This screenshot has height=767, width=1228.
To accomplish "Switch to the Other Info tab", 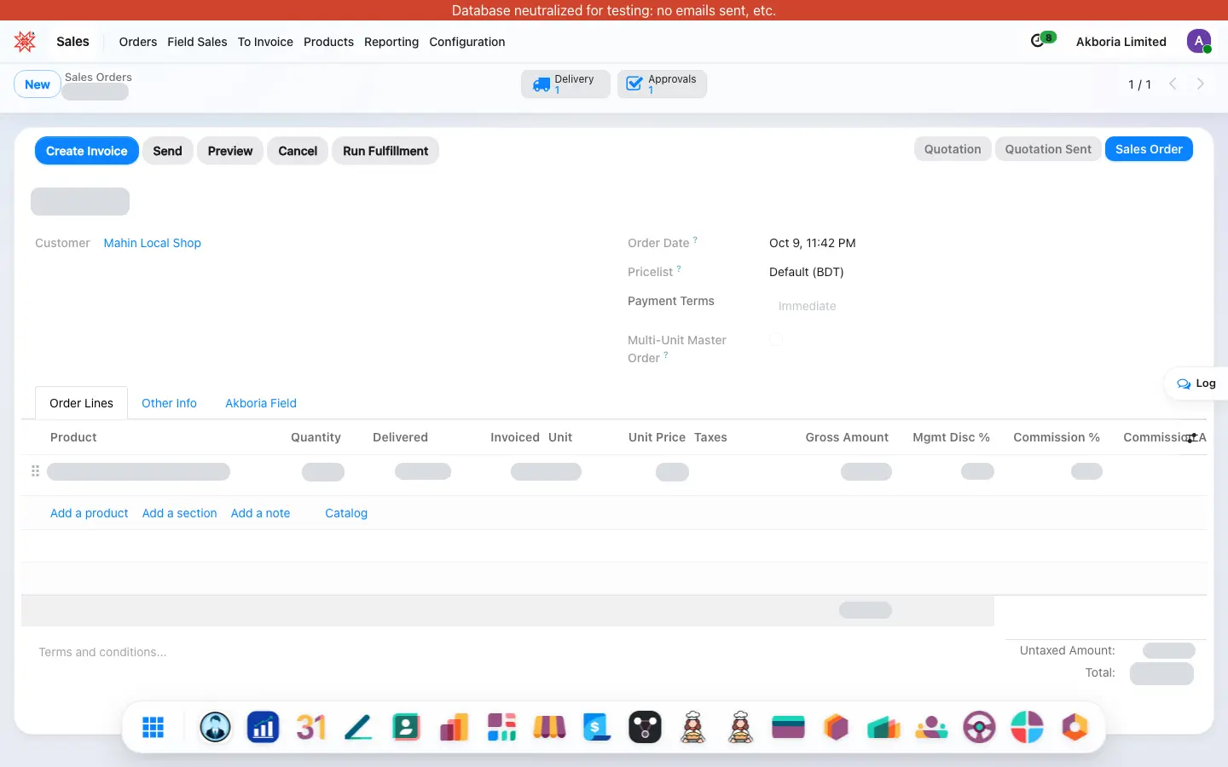I will pyautogui.click(x=169, y=403).
